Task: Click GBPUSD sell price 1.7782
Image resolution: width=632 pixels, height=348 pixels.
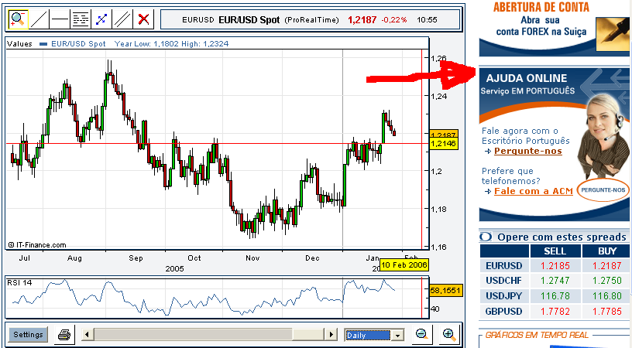Action: 555,312
